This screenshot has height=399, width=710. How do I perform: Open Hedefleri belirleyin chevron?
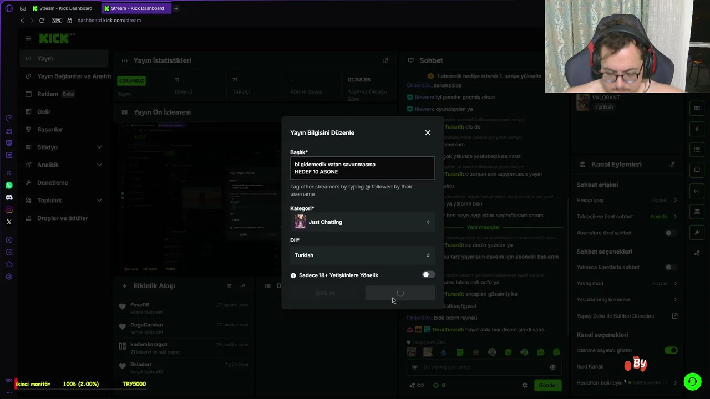(x=675, y=383)
